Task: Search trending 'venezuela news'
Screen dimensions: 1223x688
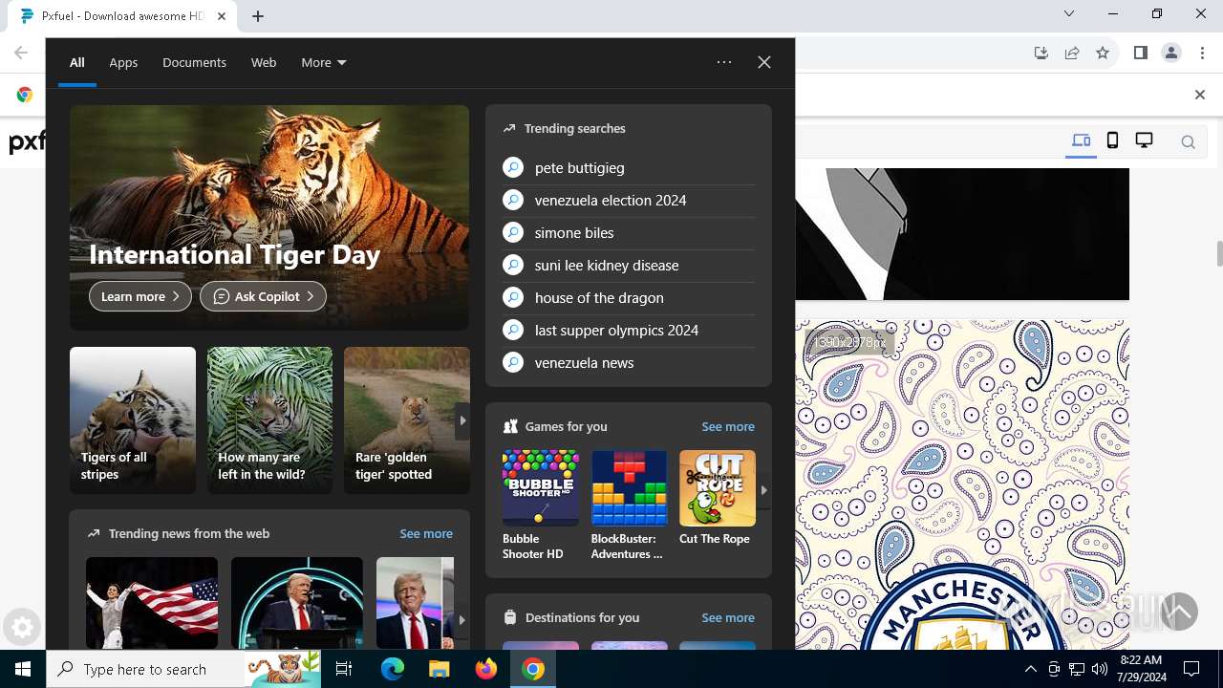Action: (629, 362)
